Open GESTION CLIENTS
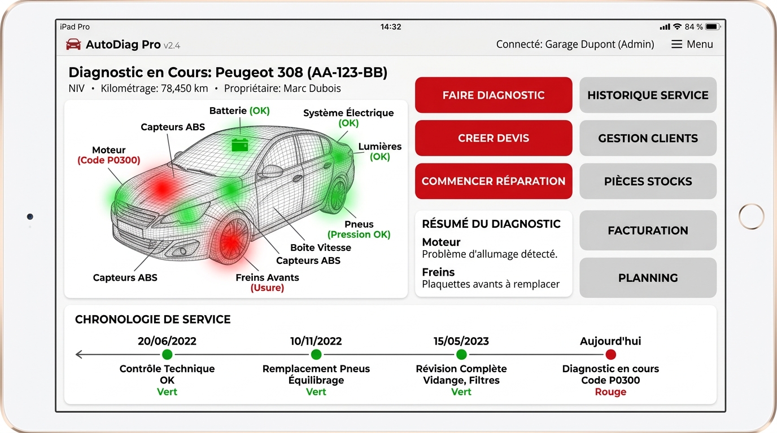Image resolution: width=777 pixels, height=433 pixels. (648, 138)
